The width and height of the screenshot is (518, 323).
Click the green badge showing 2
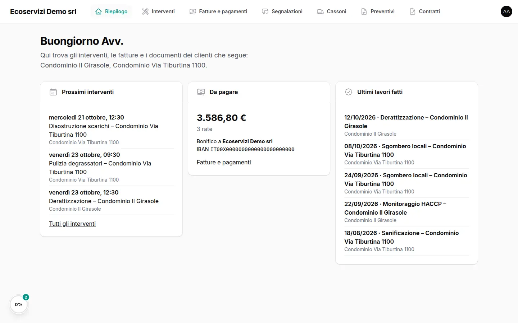[x=26, y=297]
